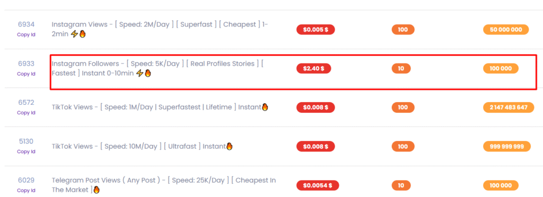Click Copy Id under service 5130
Viewport: 543px width, 197px height.
pyautogui.click(x=26, y=151)
